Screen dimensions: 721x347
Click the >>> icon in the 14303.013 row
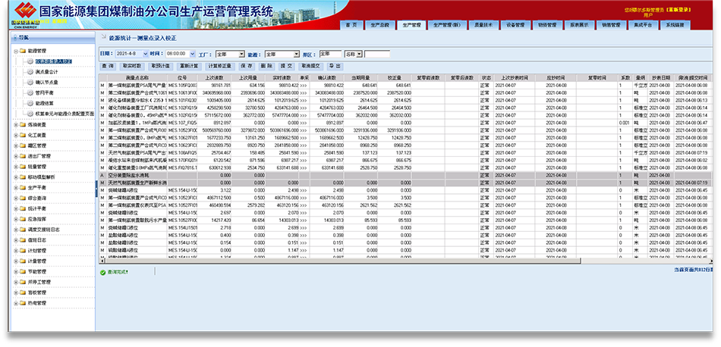click(303, 220)
